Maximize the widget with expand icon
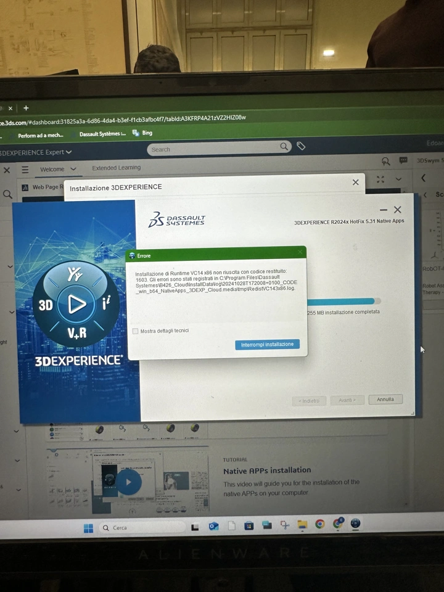This screenshot has height=592, width=444. [x=380, y=179]
